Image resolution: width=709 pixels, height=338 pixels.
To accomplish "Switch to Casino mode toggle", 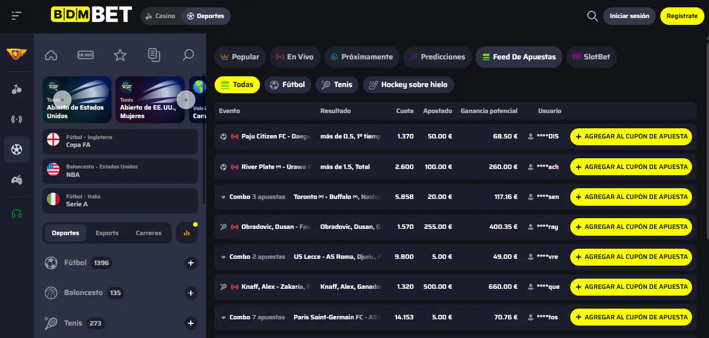I will 161,16.
